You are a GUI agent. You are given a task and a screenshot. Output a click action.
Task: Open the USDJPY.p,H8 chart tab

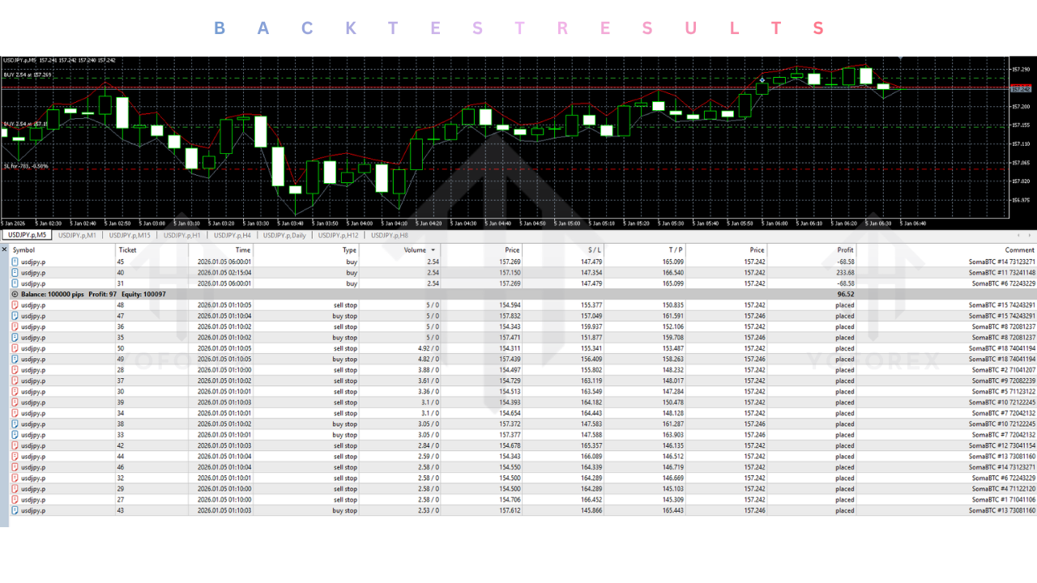[390, 235]
